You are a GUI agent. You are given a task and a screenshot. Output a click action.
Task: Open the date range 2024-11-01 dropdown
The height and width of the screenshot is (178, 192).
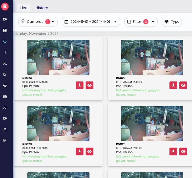(91, 22)
